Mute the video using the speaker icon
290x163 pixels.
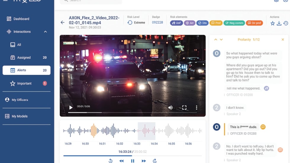click(x=170, y=108)
